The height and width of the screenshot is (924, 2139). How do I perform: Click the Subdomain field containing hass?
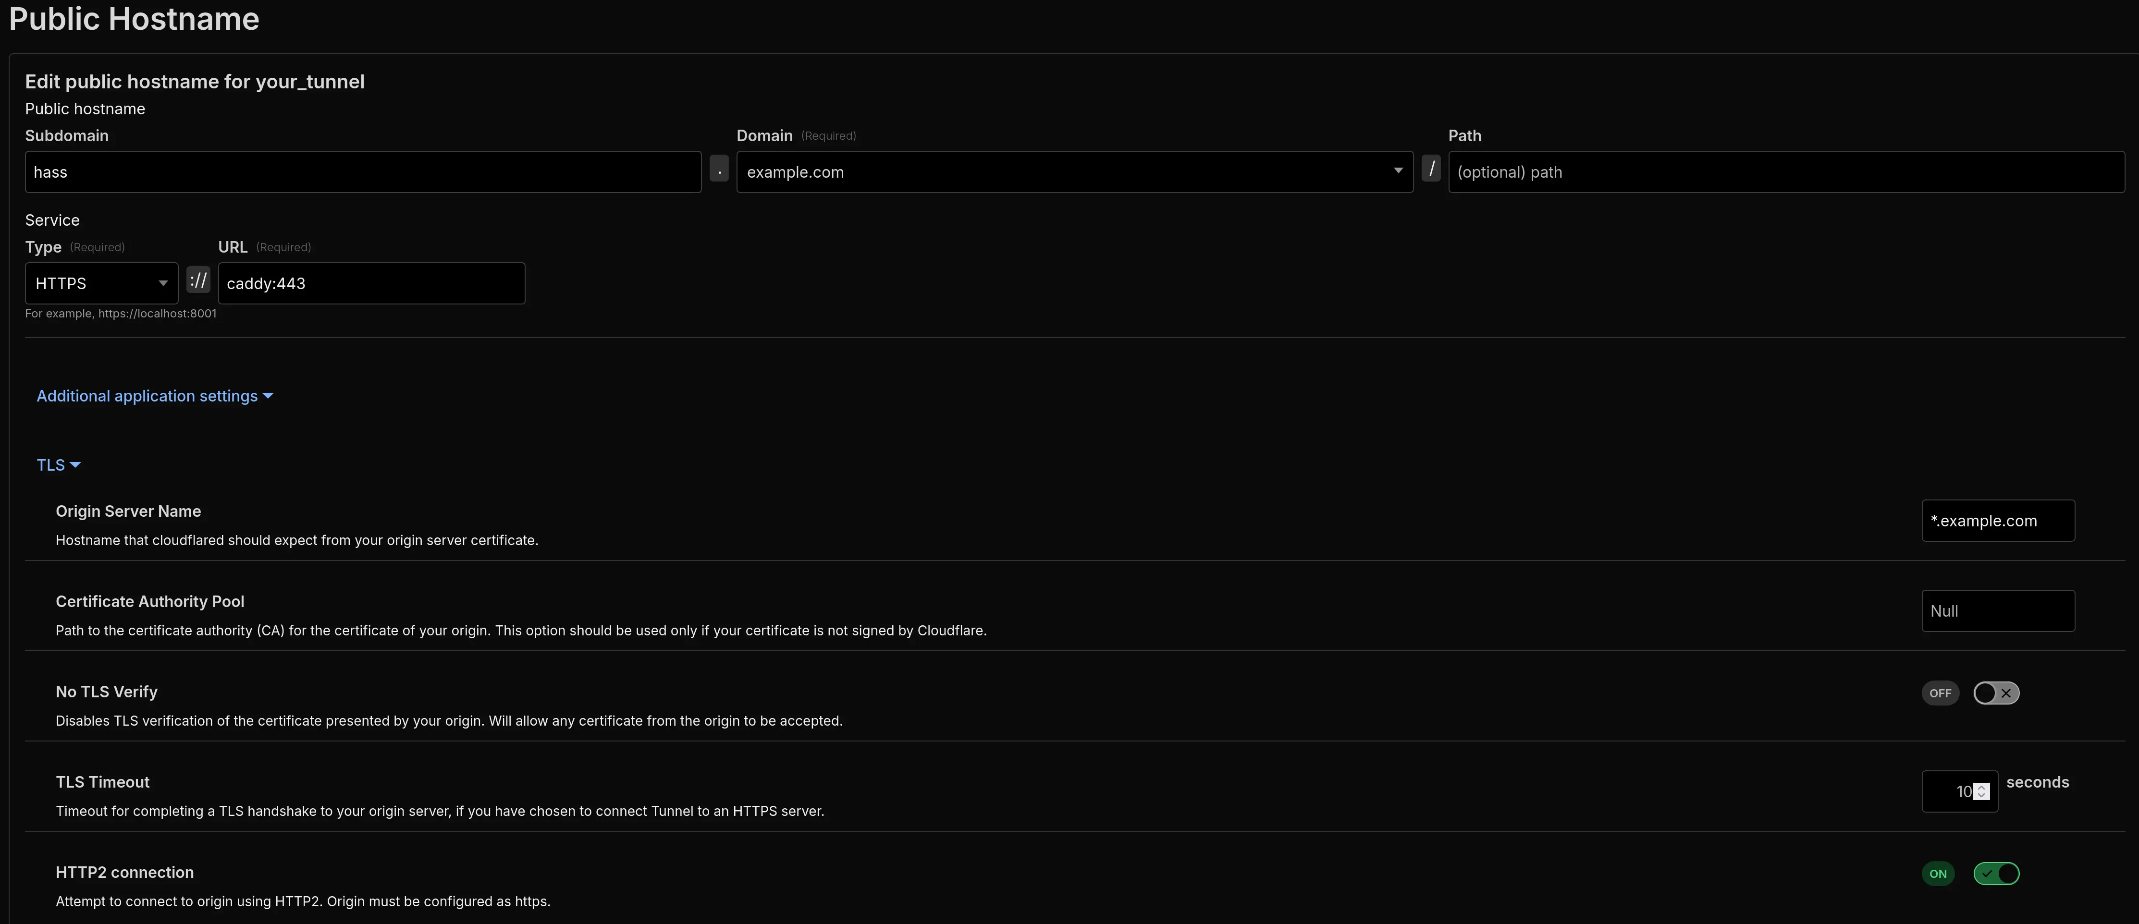[363, 172]
